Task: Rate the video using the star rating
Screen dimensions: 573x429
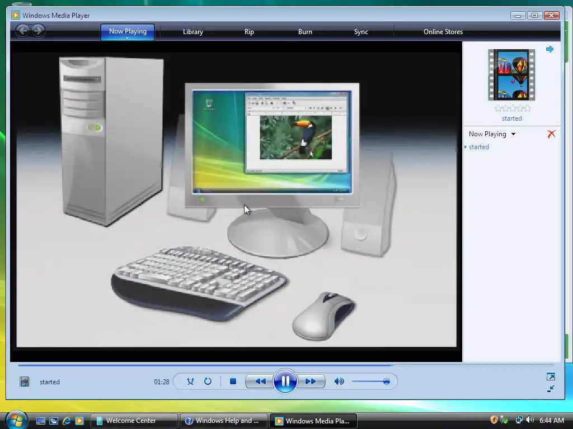Action: click(x=513, y=108)
